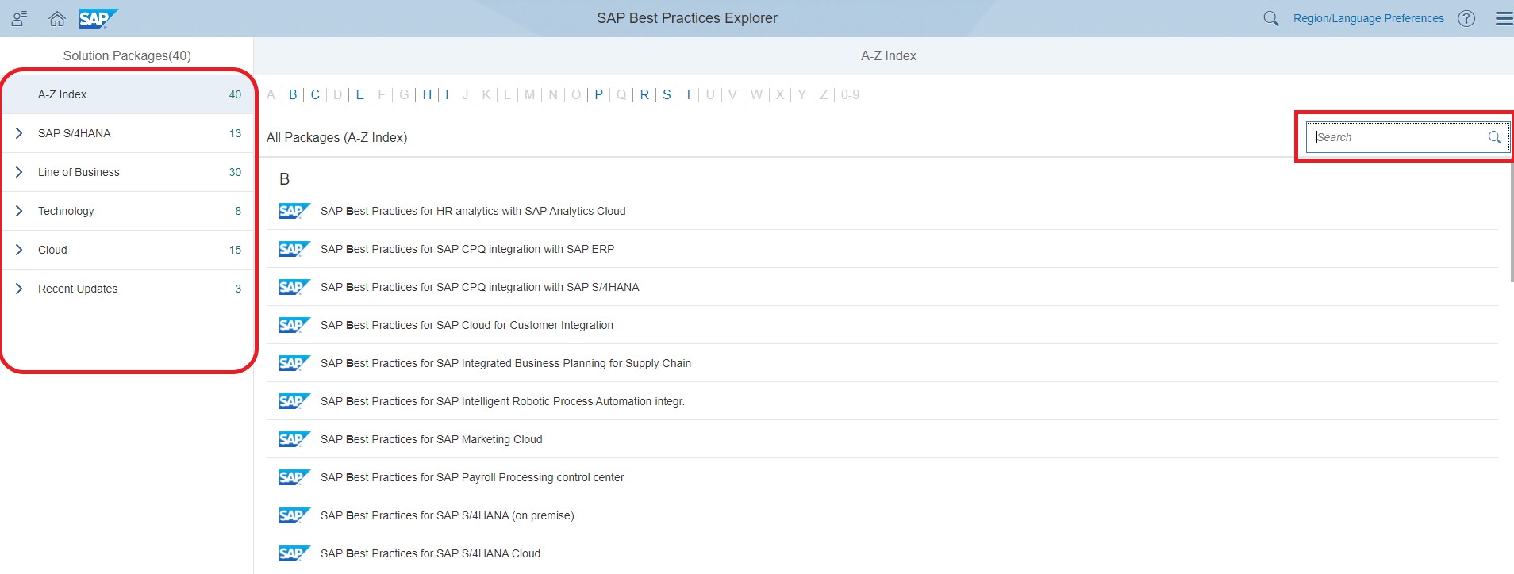Image resolution: width=1514 pixels, height=574 pixels.
Task: Click SAP icon beside SAP Marketing Cloud package
Action: (x=293, y=439)
